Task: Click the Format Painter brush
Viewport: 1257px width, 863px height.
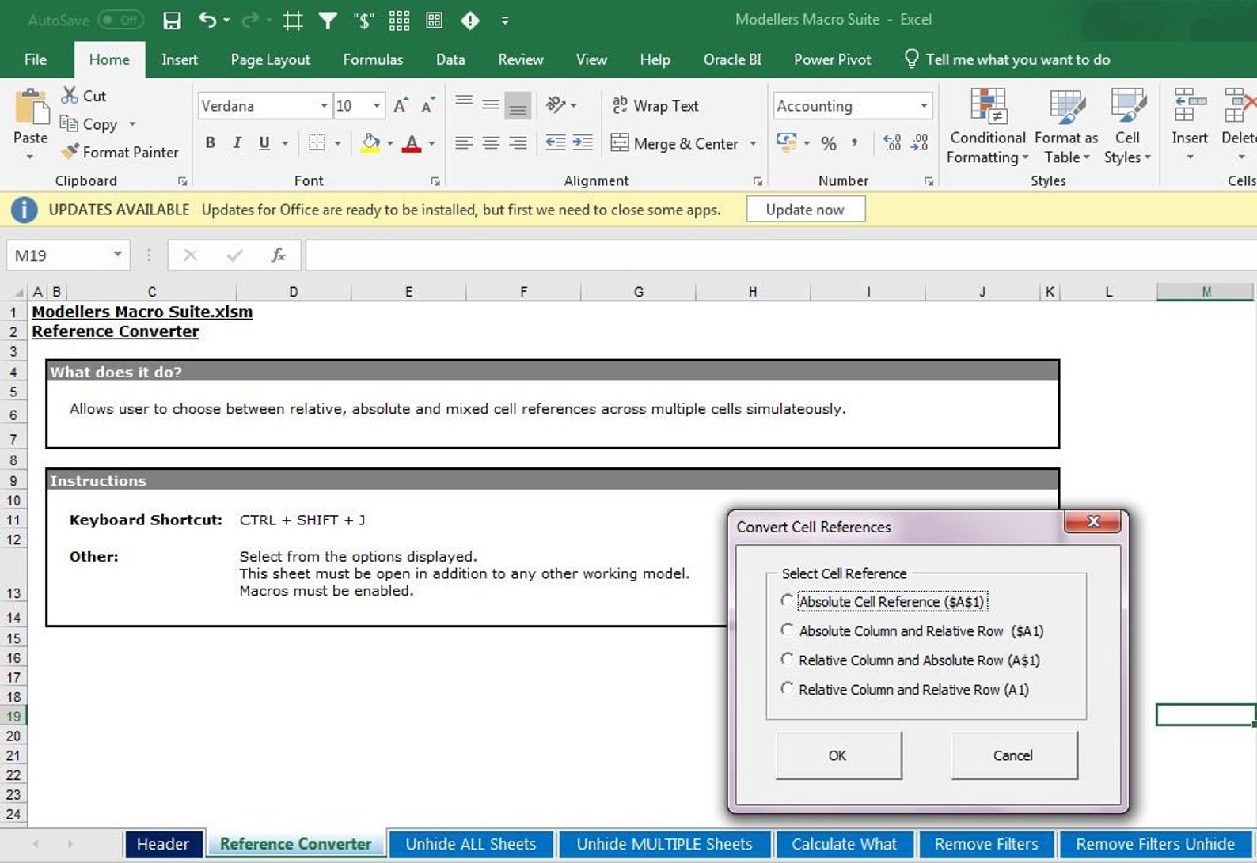Action: pos(120,152)
